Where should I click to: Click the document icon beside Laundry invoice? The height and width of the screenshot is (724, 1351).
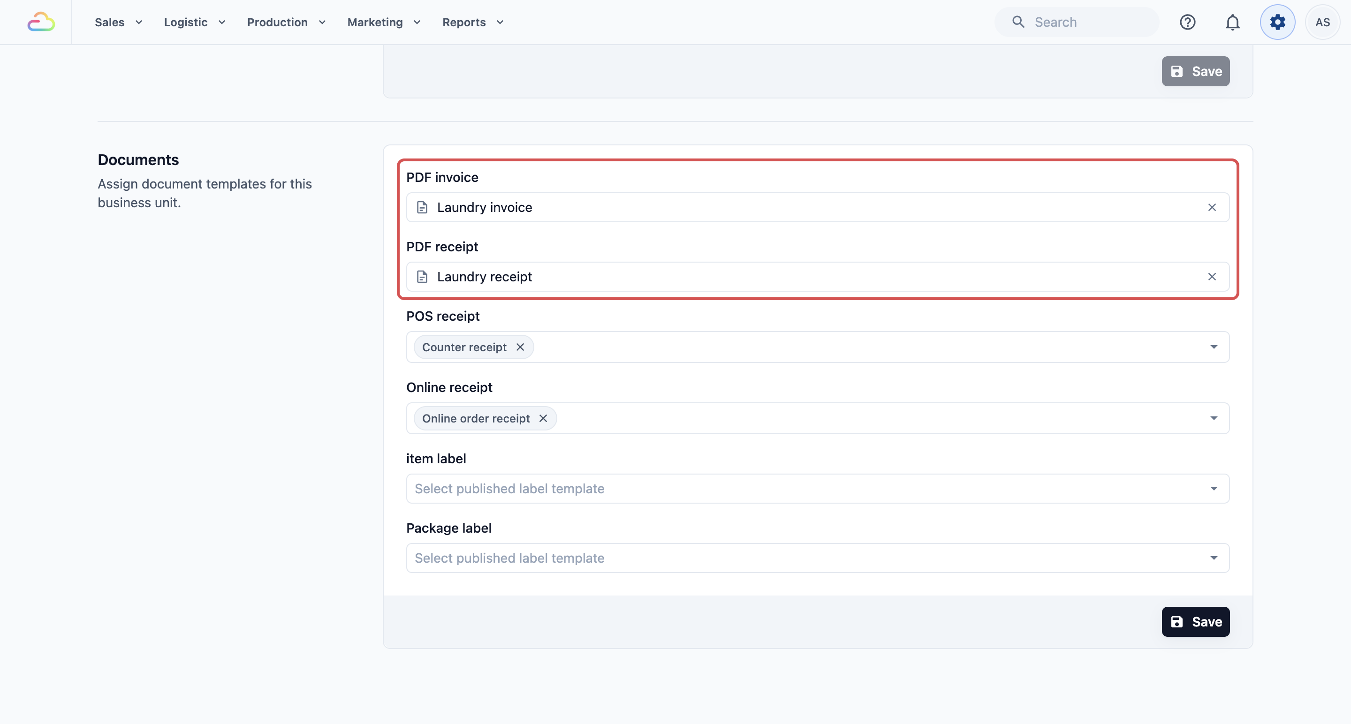pos(422,208)
